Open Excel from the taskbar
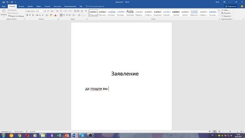This screenshot has width=245, height=138. (59, 135)
